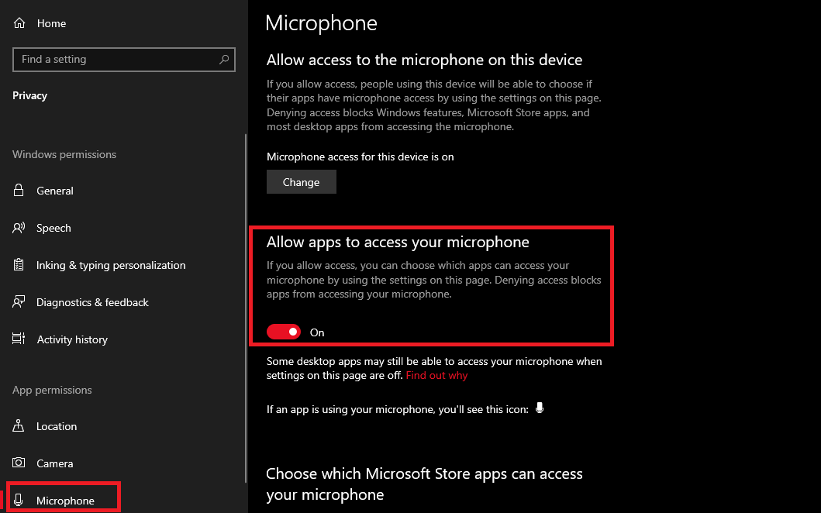
Task: Click the Home icon
Action: tap(19, 22)
